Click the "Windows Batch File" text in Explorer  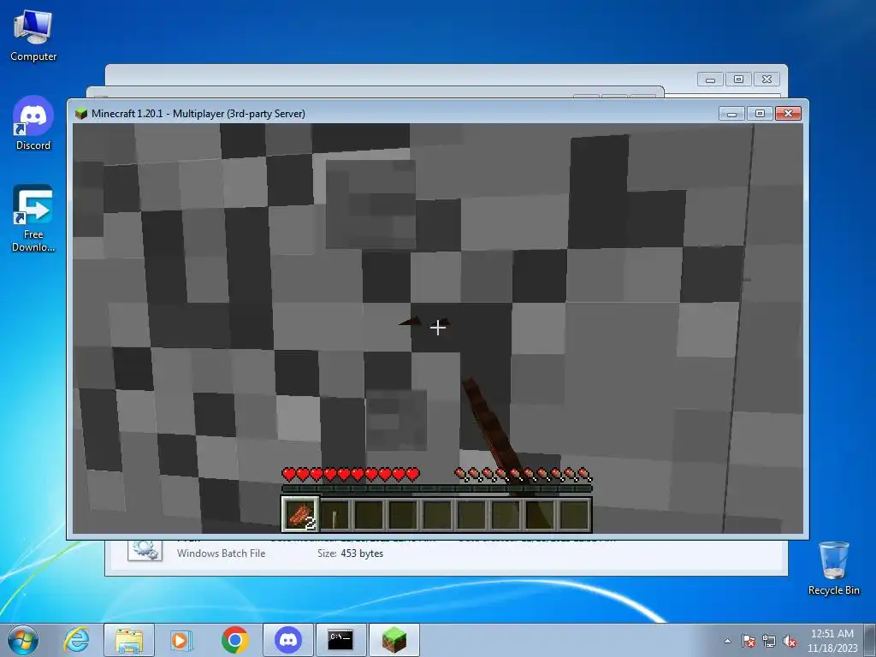click(222, 553)
